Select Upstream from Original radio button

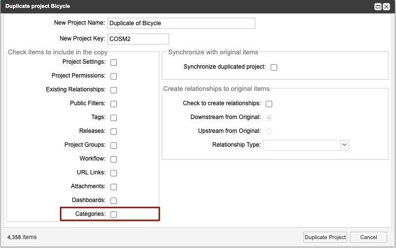pos(269,131)
